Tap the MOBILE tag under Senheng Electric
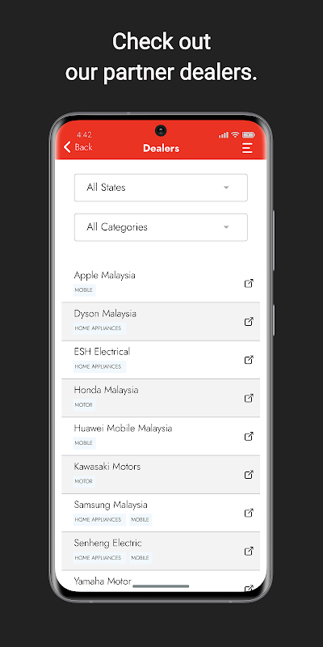This screenshot has height=647, width=323. point(140,558)
